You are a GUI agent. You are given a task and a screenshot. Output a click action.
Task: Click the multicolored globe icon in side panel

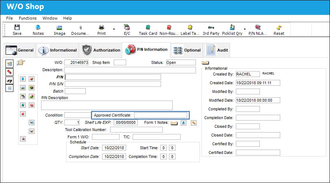point(32,88)
